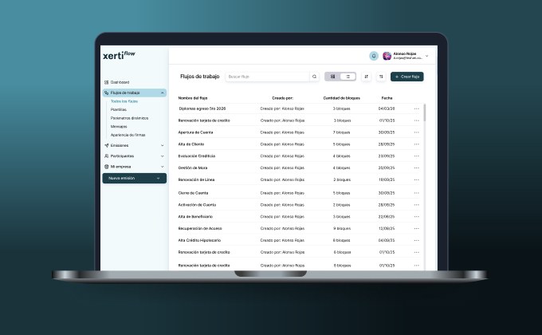Click the Crear flujo button

coord(406,77)
